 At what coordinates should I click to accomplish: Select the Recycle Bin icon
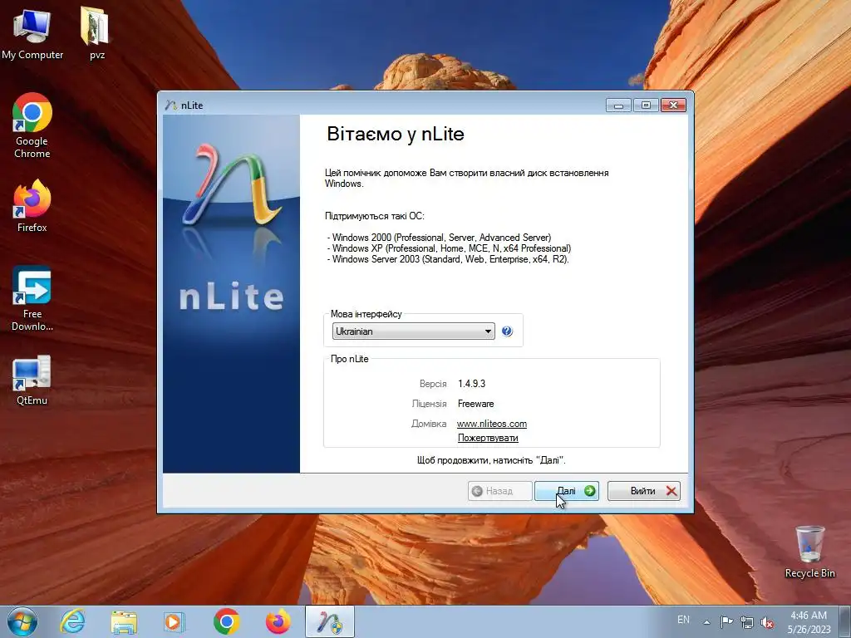coord(809,552)
